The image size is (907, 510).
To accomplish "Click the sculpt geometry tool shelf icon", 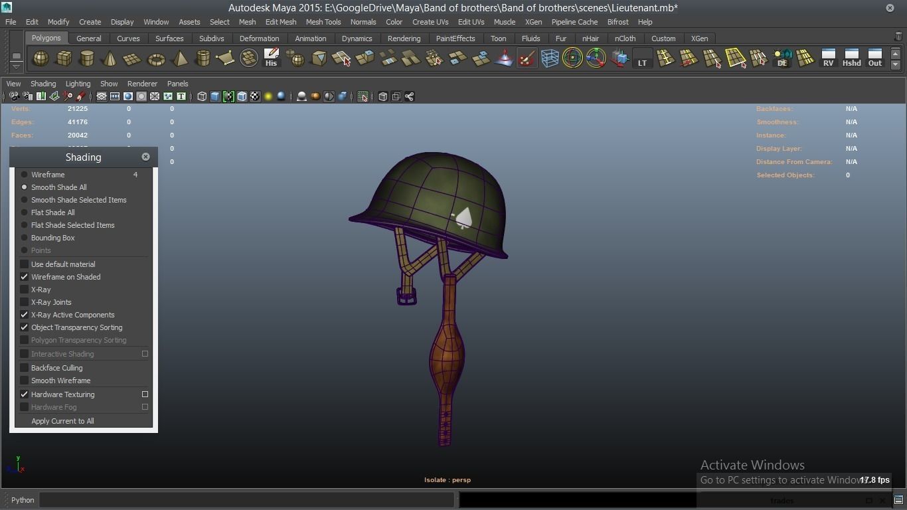I will point(527,59).
